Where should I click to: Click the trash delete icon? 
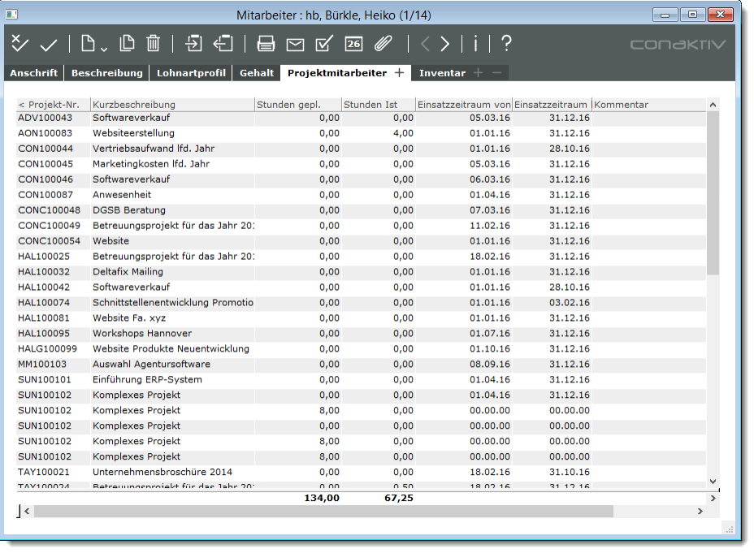154,44
